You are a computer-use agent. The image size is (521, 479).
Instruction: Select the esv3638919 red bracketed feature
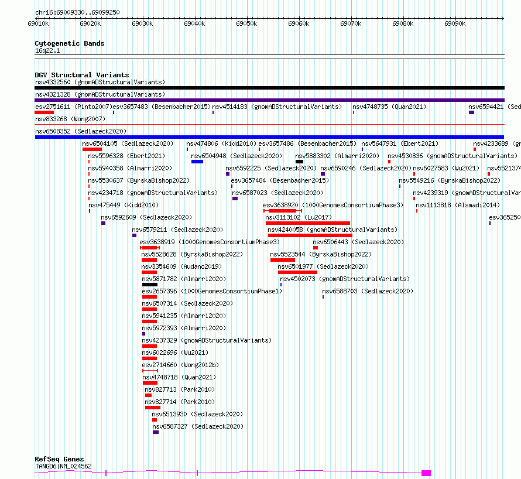click(150, 248)
